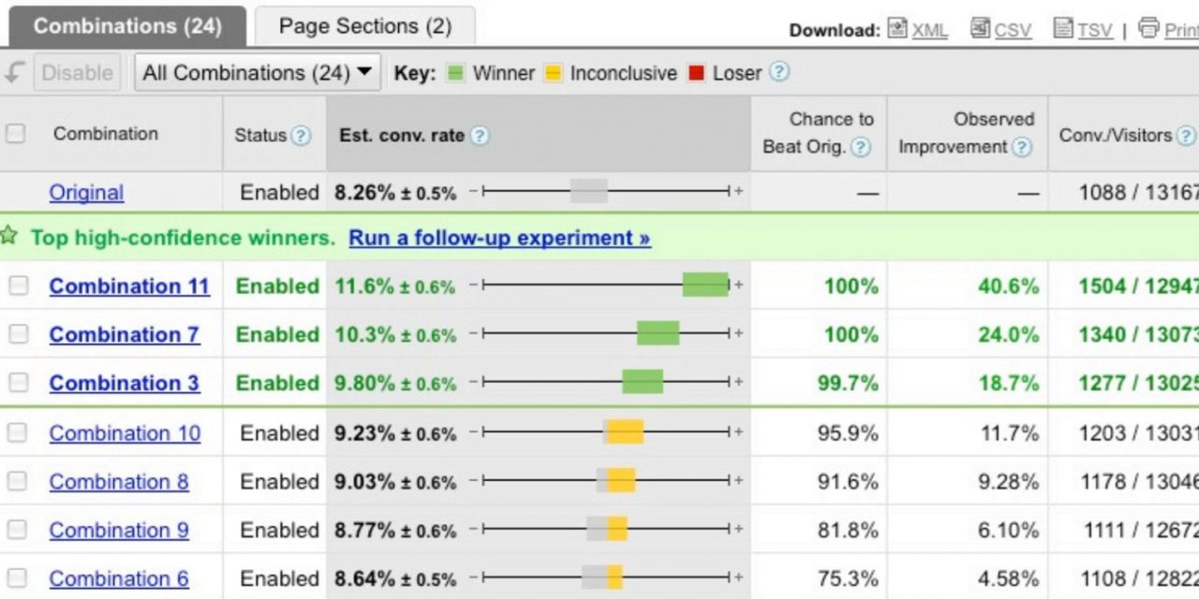Click the XML download icon
The height and width of the screenshot is (599, 1199).
click(897, 29)
